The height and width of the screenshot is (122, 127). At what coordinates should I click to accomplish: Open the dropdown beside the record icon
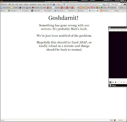(x=61, y=4)
